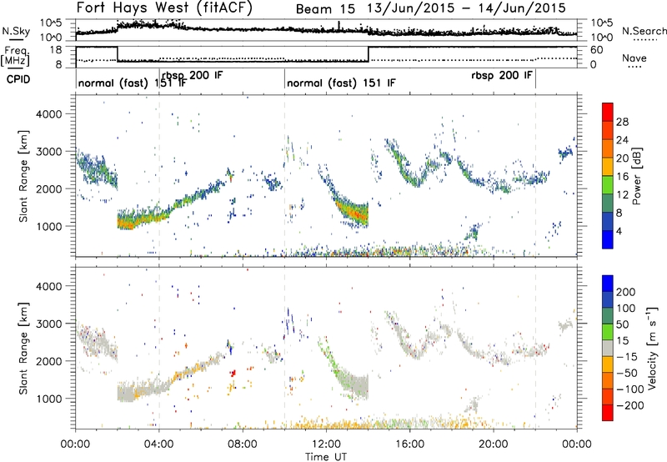Click the 'N.Sky' axis label

16,31
